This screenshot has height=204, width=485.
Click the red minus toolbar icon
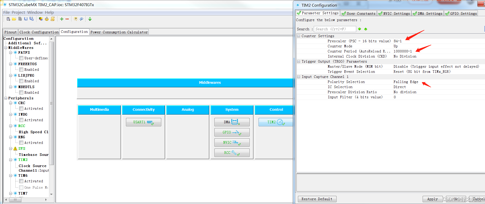click(x=67, y=19)
